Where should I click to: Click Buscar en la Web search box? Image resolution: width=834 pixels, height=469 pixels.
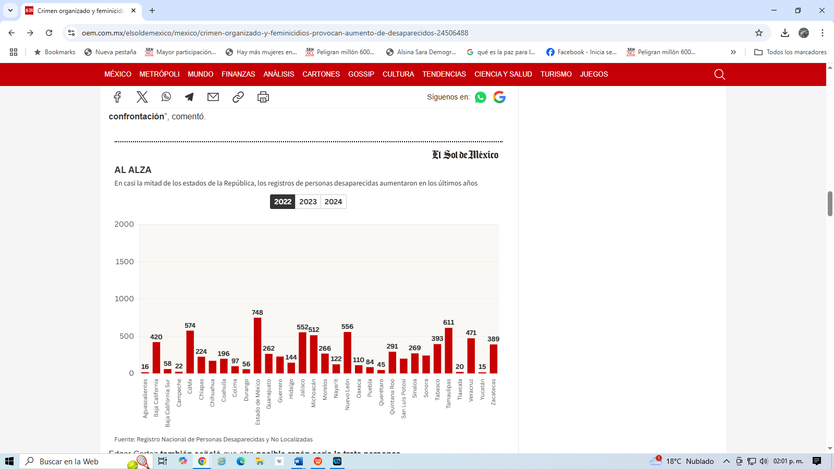[x=86, y=461]
